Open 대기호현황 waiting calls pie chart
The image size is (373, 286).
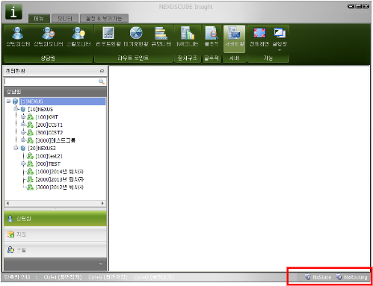tap(136, 37)
